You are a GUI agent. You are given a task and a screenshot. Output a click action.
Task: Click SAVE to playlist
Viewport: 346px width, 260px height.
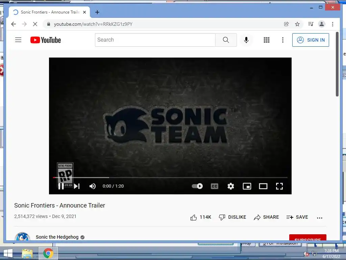297,217
